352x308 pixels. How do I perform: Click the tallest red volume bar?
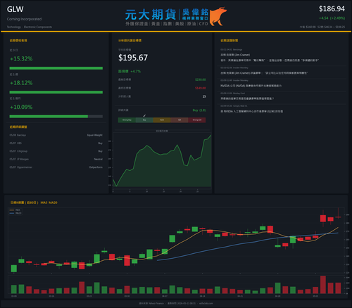tap(323, 285)
